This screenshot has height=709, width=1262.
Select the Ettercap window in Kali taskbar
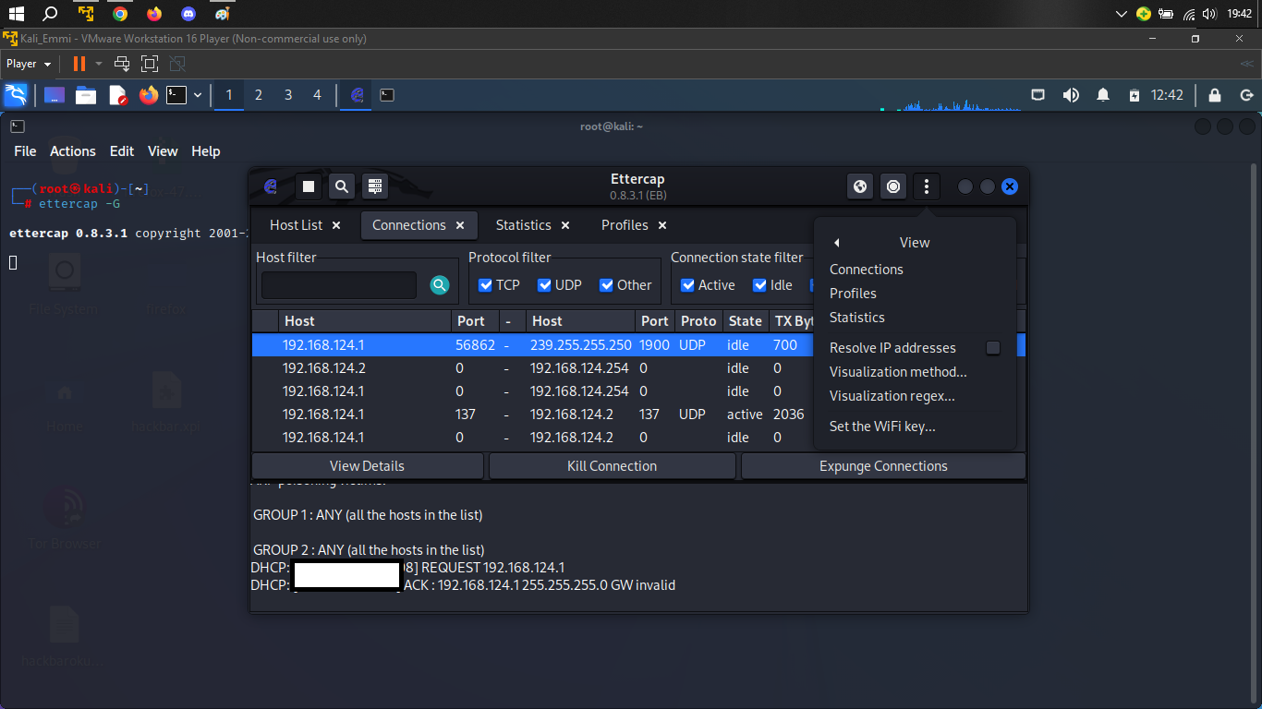tap(358, 95)
